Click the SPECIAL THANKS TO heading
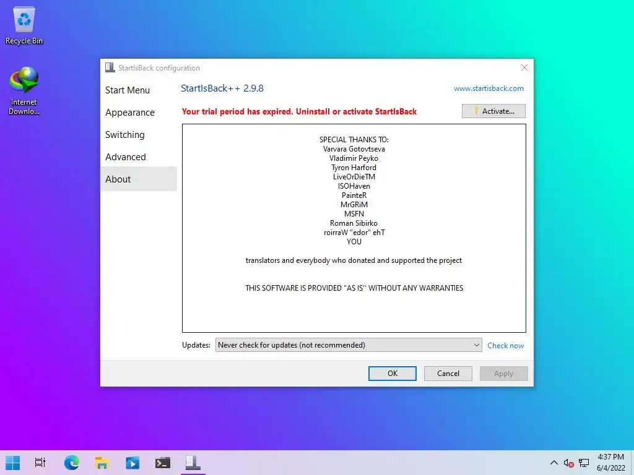The width and height of the screenshot is (634, 475). point(354,140)
